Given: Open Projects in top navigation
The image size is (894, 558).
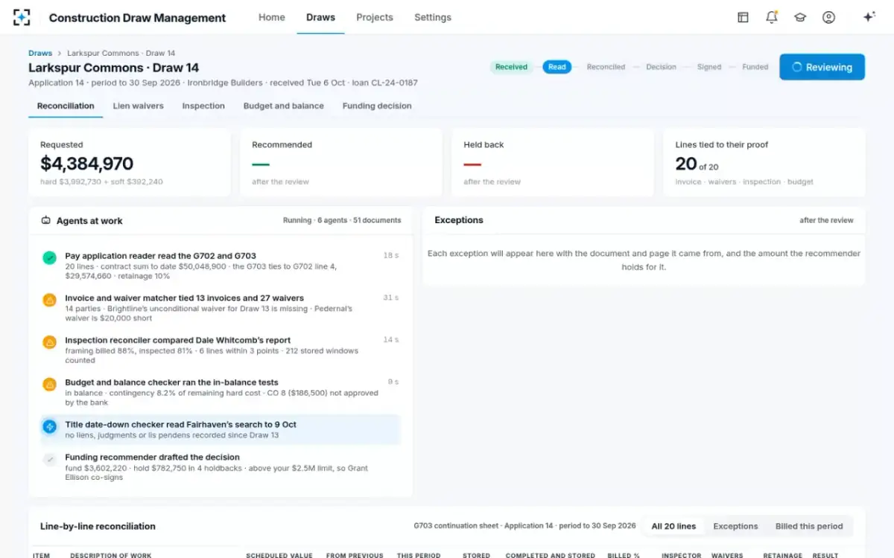Looking at the screenshot, I should pos(375,17).
